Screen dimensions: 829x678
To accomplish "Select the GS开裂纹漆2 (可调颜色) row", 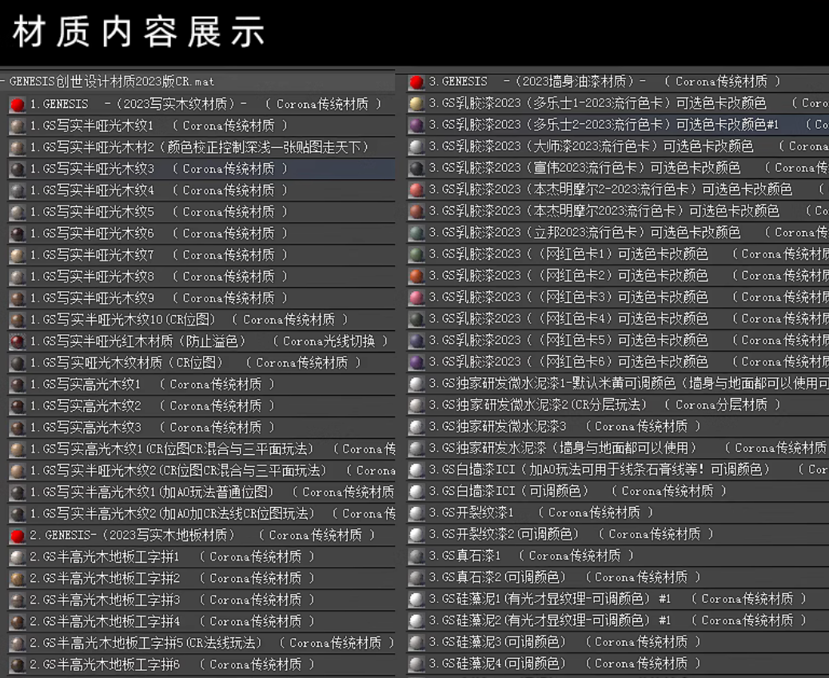I will [x=618, y=535].
